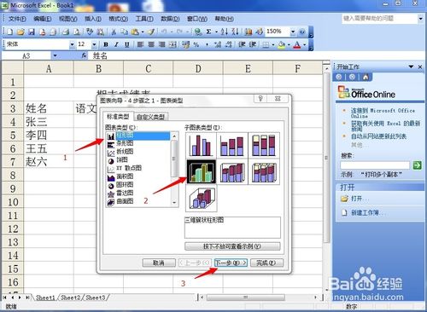Image resolution: width=427 pixels, height=312 pixels.
Task: Open the zoom dropdown showing 150%
Action: point(293,32)
